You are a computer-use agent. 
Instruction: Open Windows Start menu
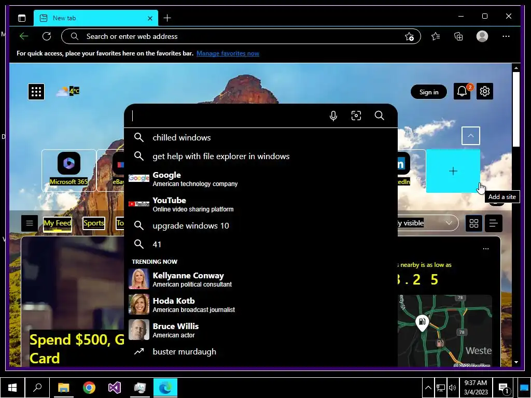click(x=12, y=388)
